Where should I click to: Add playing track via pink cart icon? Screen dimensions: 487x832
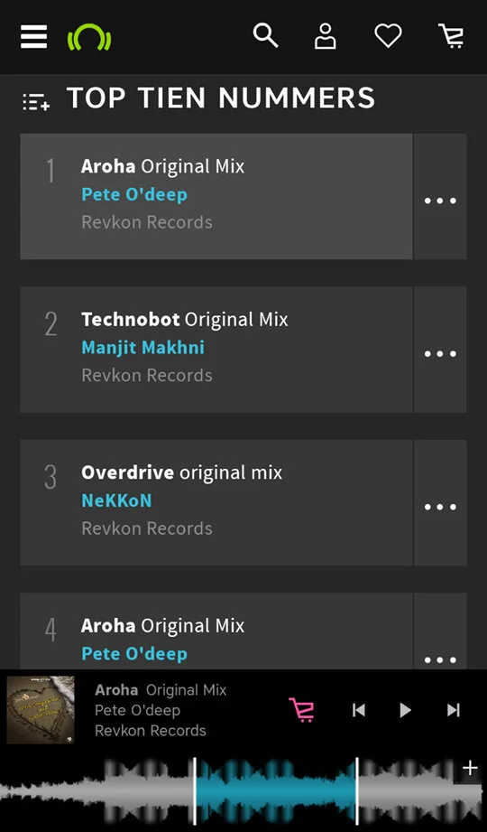[301, 710]
